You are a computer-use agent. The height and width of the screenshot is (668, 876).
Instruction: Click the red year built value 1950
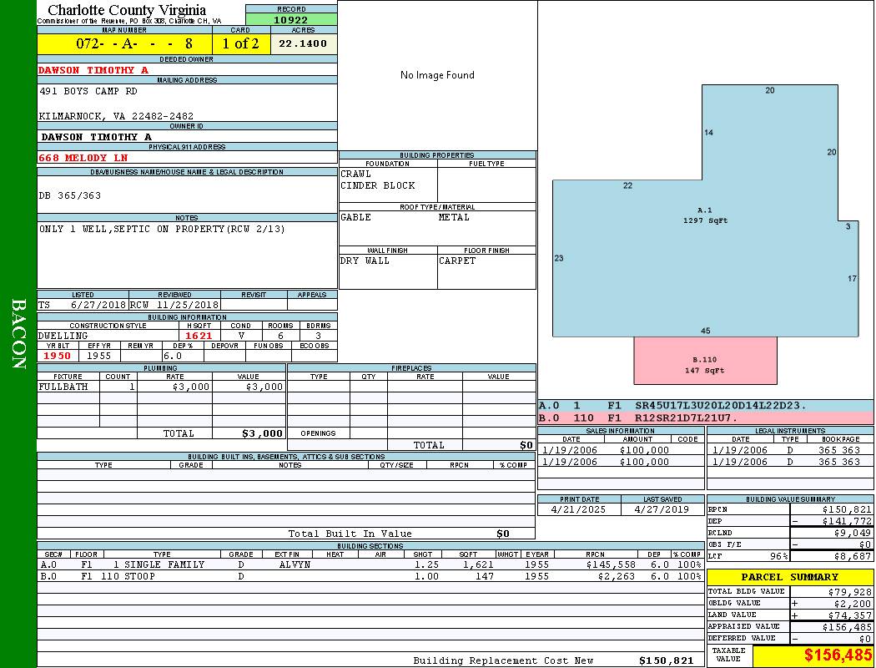tap(58, 356)
